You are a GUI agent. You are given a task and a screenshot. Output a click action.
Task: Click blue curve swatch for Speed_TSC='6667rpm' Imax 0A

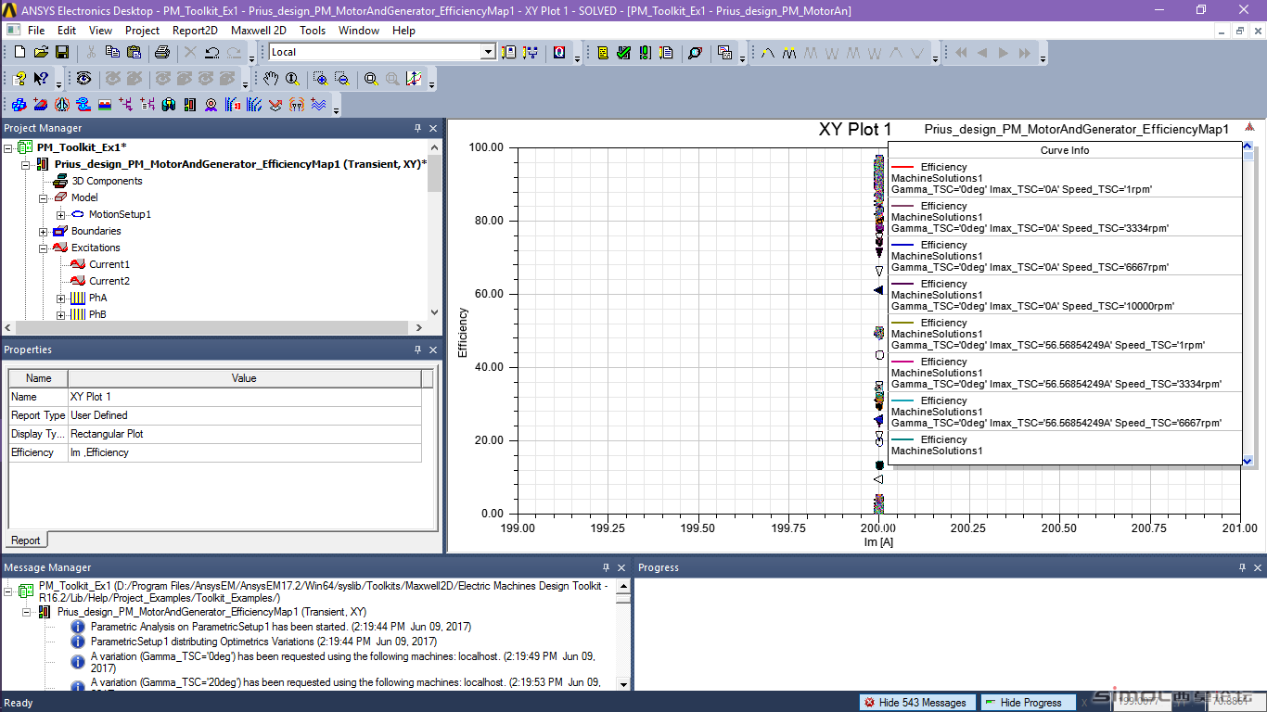[902, 245]
